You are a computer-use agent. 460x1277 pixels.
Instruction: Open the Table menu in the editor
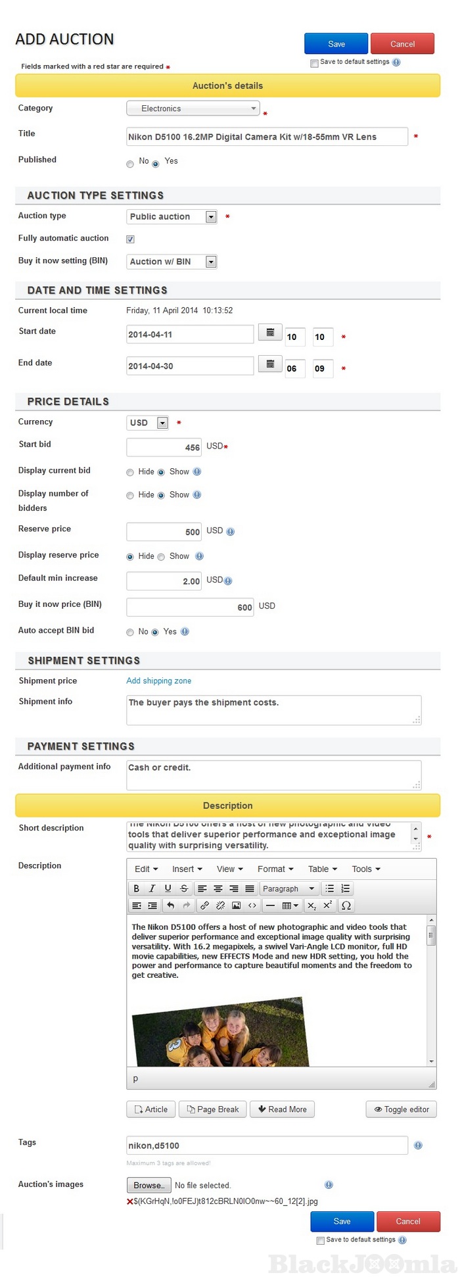coord(322,869)
